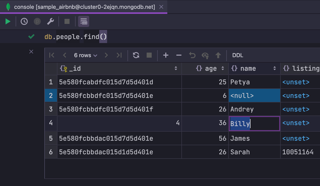Close the console editor tab
The height and width of the screenshot is (186, 320).
pos(162,7)
